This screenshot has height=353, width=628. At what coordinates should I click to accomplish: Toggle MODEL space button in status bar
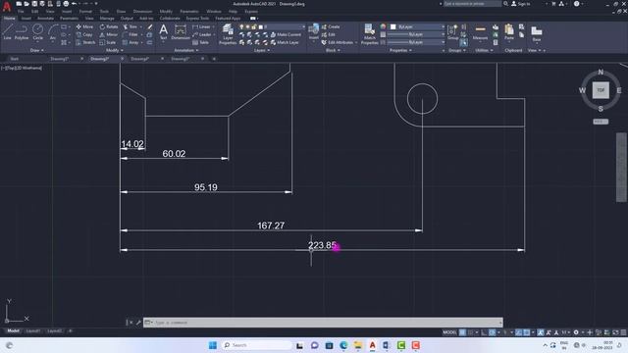449,332
